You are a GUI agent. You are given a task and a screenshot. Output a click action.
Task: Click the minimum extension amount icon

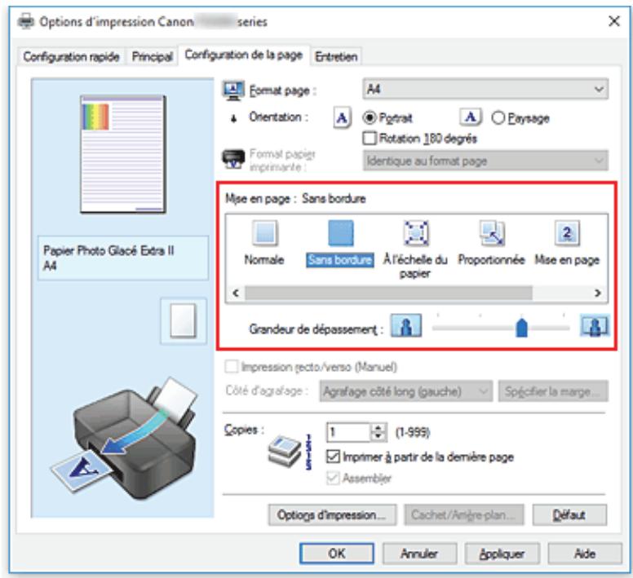[406, 326]
